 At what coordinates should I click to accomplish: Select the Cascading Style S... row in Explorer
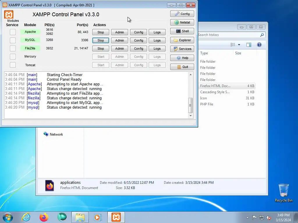click(227, 92)
